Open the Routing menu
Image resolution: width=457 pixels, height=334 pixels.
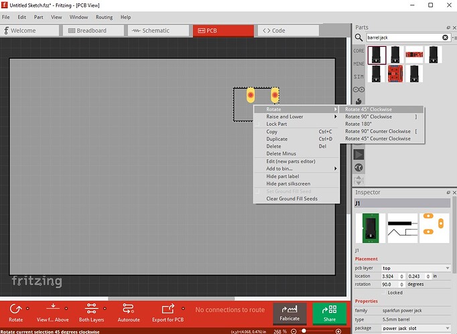tap(104, 17)
